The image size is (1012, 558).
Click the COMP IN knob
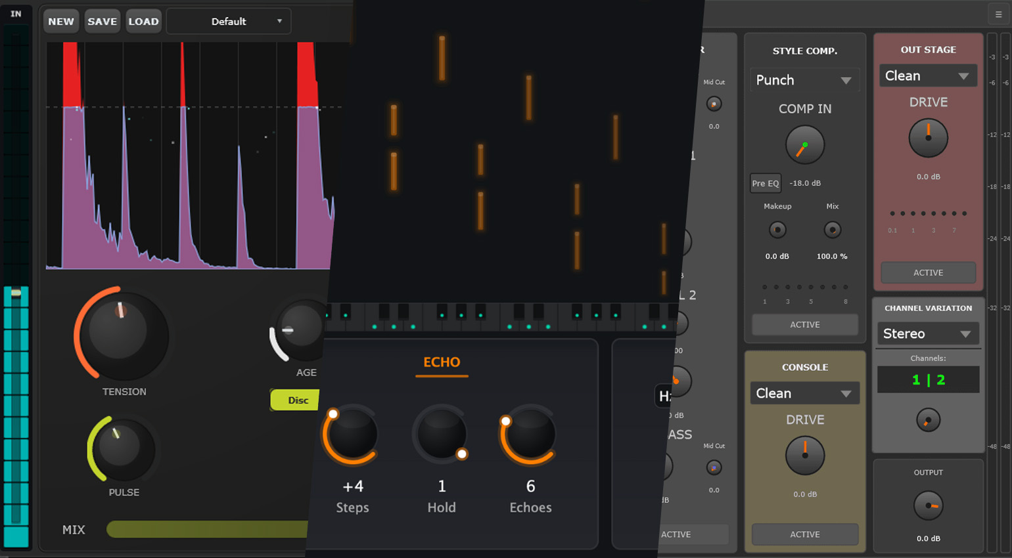(804, 145)
